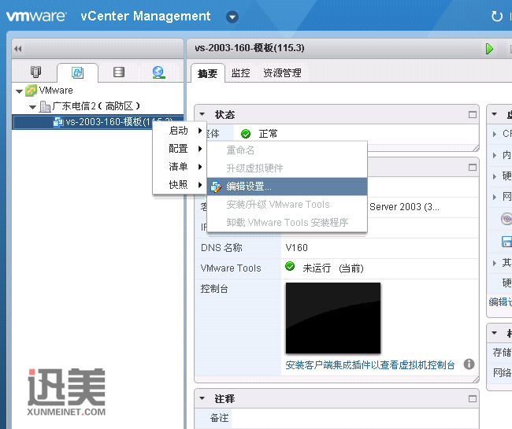Collapse the lower right panel header
The image size is (512, 429).
(495, 333)
